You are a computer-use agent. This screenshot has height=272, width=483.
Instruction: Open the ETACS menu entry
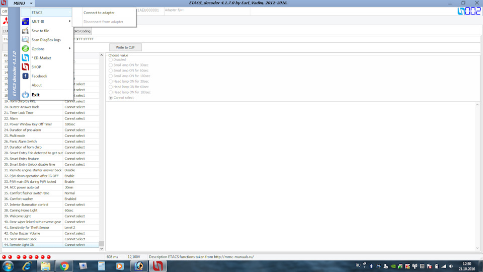(x=47, y=13)
